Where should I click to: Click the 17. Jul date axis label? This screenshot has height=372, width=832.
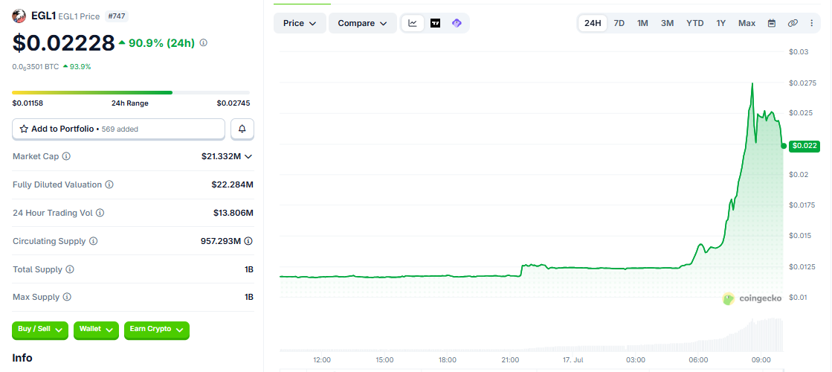click(573, 360)
